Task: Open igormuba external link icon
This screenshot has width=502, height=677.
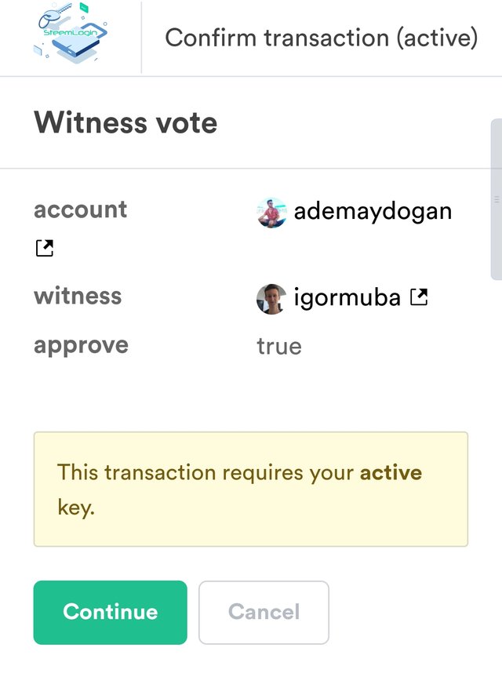Action: coord(419,297)
